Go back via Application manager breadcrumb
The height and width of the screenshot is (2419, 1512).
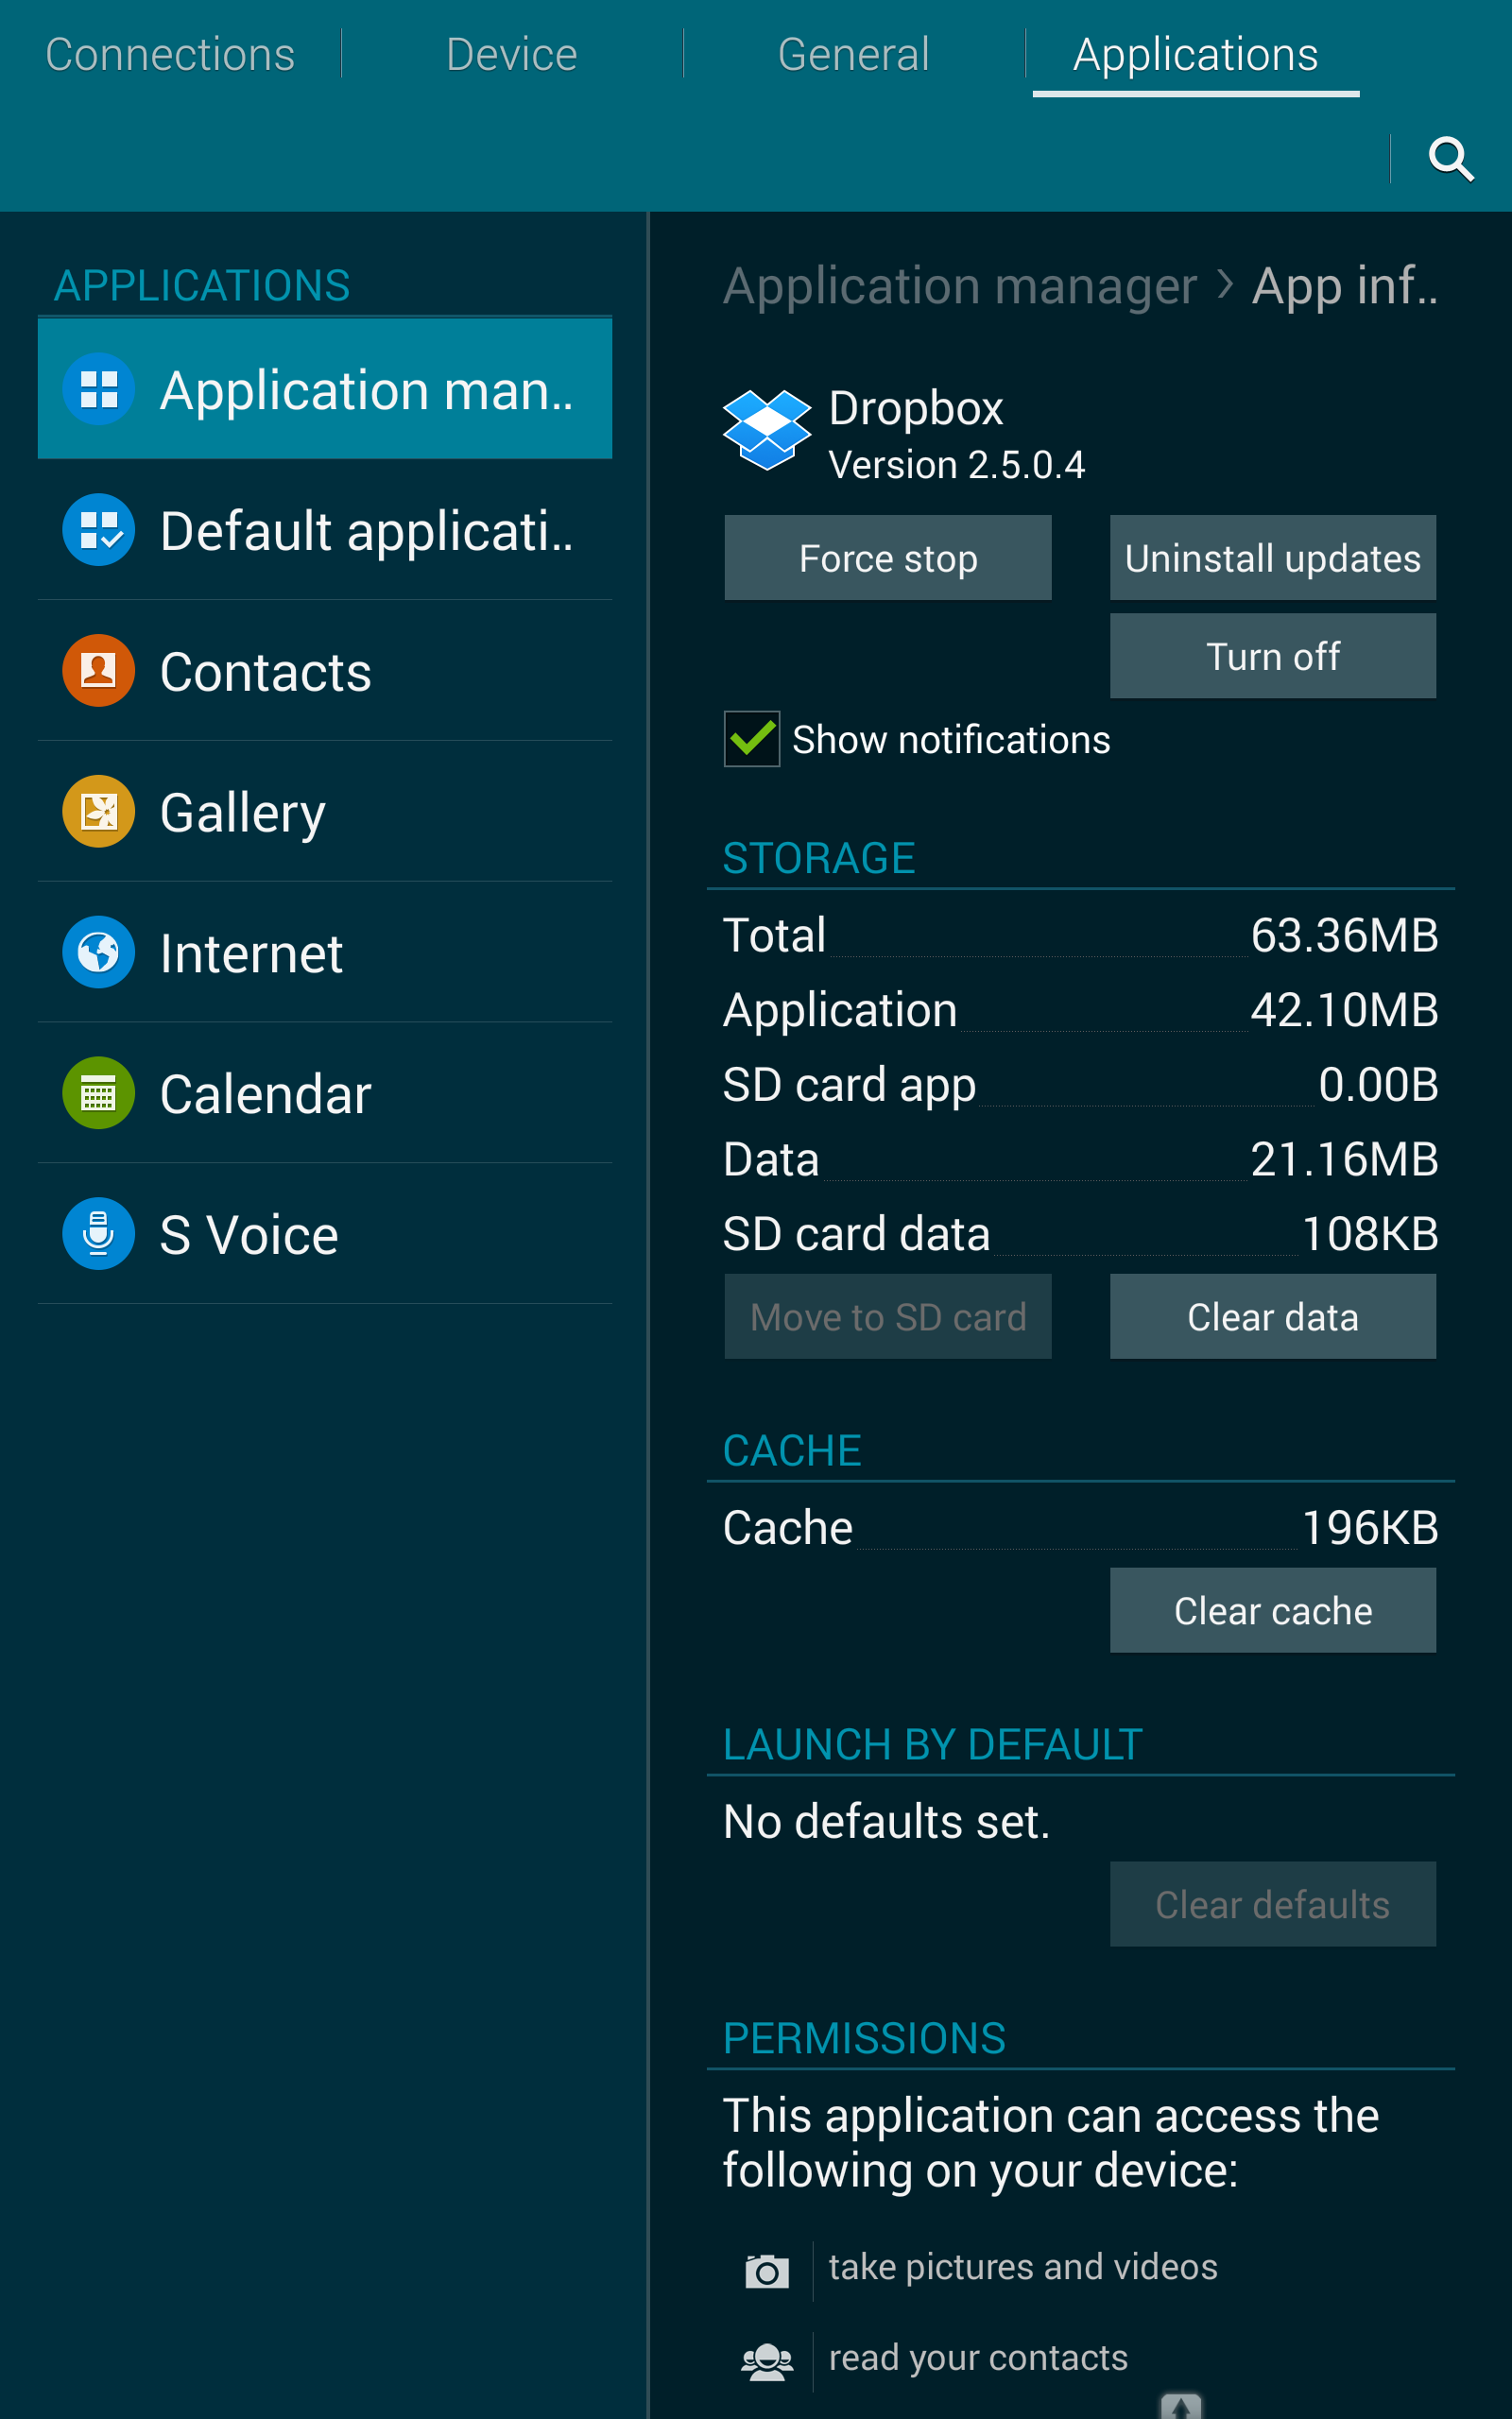pyautogui.click(x=959, y=287)
